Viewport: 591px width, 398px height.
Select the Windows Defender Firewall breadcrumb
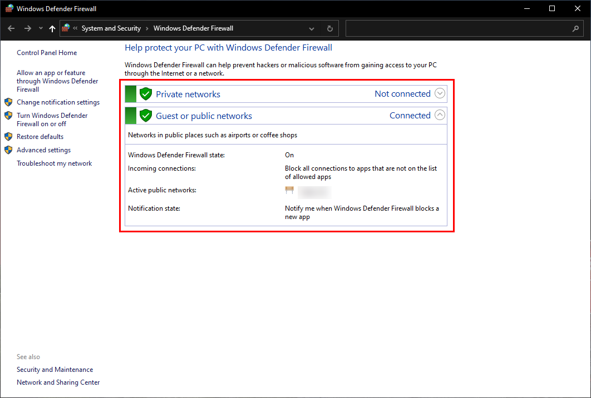click(x=193, y=28)
